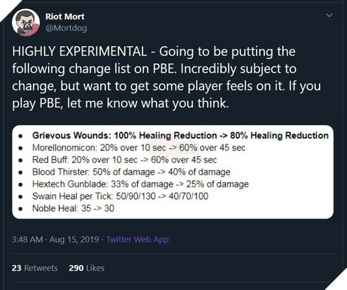View the 290 Likes list
This screenshot has height=290, width=347.
tap(88, 267)
